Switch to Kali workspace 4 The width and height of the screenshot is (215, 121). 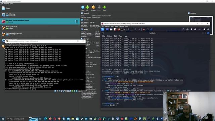pos(139,29)
